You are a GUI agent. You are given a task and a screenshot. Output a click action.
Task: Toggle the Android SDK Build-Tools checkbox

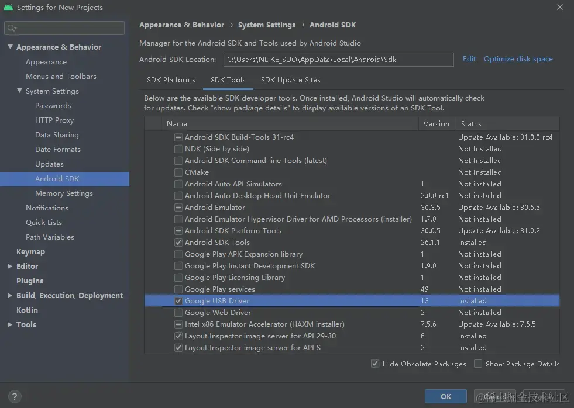(x=178, y=137)
